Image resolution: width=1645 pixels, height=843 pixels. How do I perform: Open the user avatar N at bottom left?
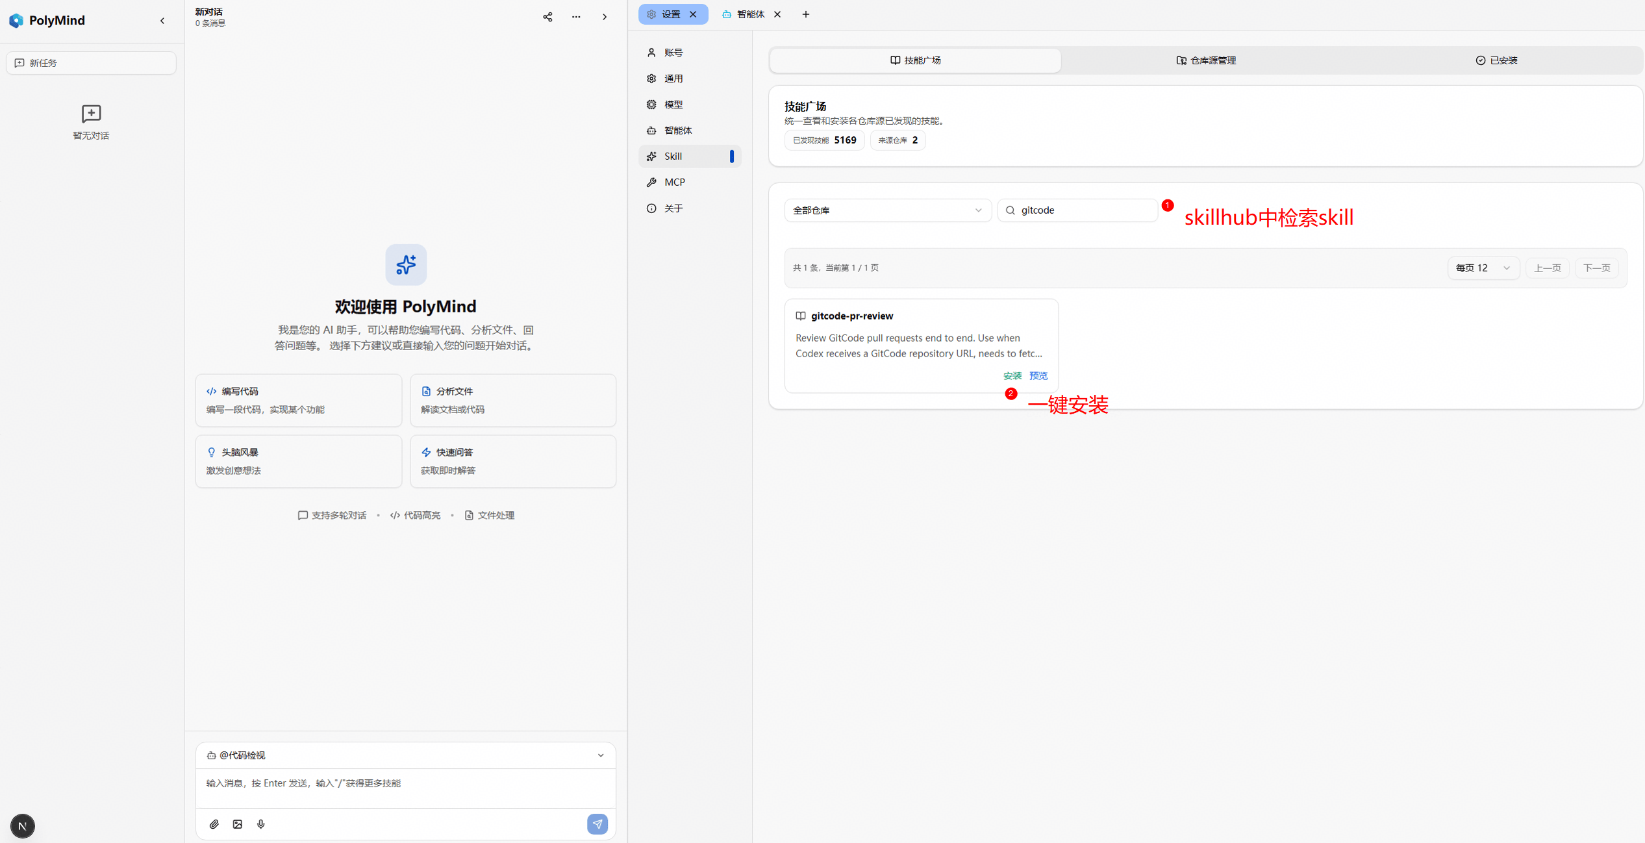pos(23,826)
